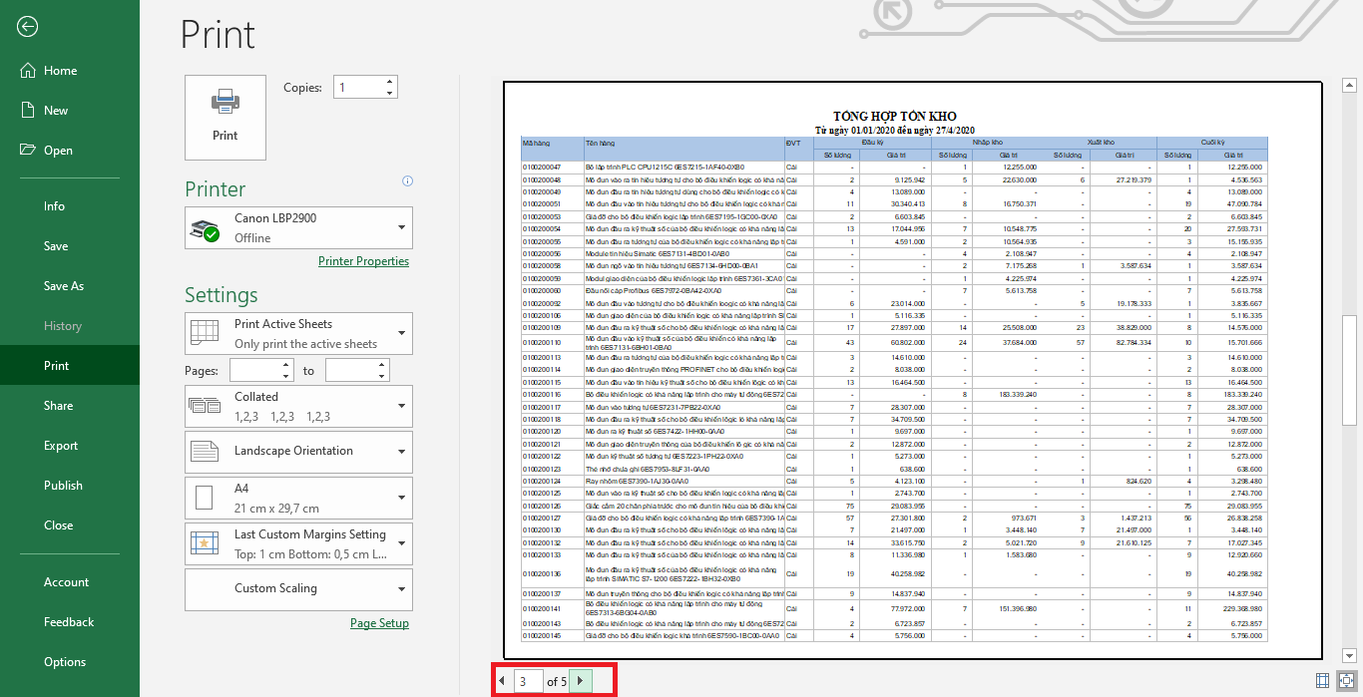Increase the number of copies
Image resolution: width=1363 pixels, height=697 pixels.
tap(389, 82)
